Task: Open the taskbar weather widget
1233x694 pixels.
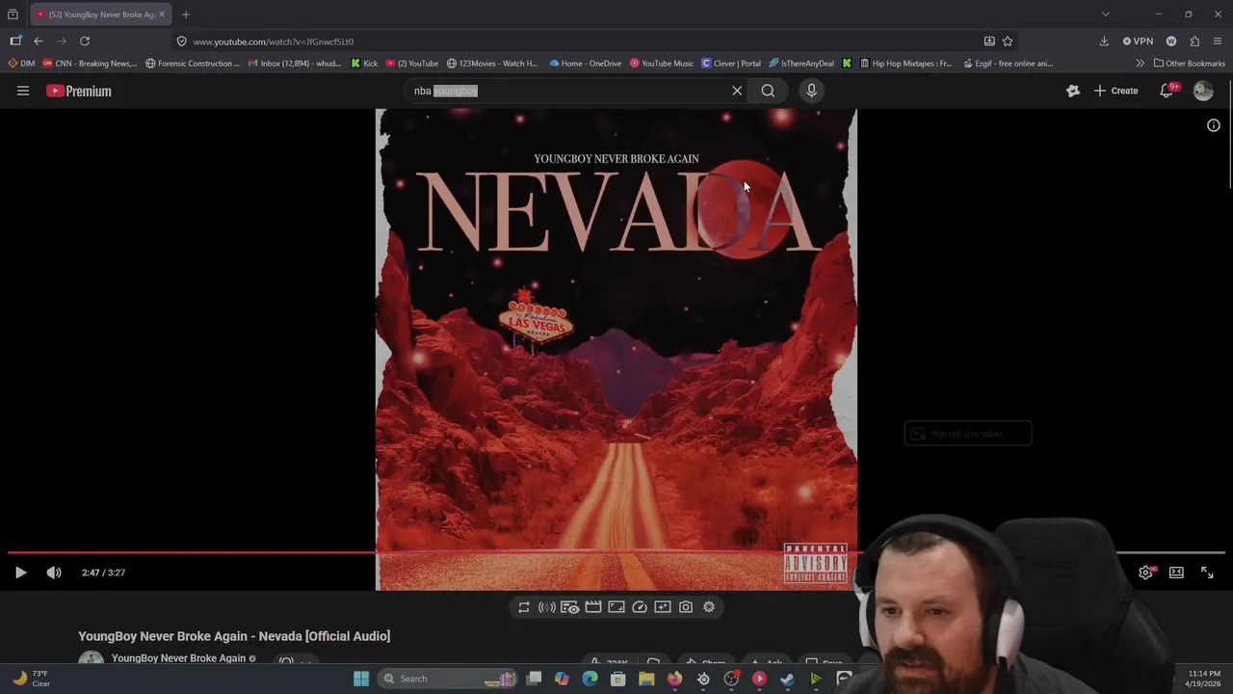Action: pyautogui.click(x=31, y=679)
